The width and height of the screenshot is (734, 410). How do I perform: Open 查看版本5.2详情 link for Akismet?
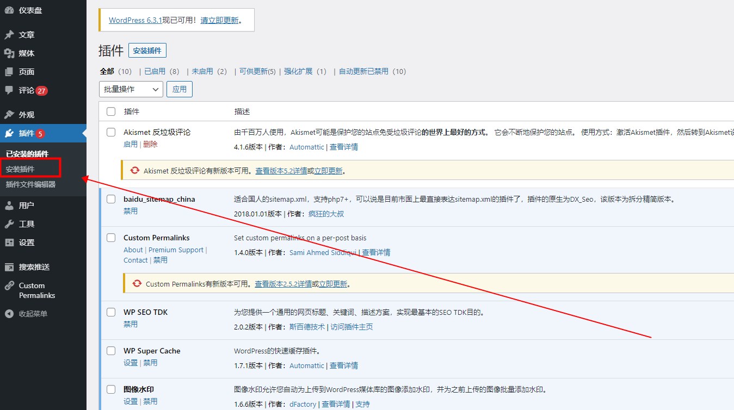pyautogui.click(x=281, y=171)
